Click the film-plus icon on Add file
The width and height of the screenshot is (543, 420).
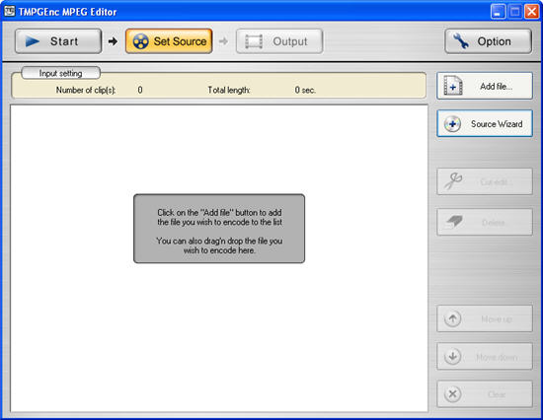[x=453, y=86]
